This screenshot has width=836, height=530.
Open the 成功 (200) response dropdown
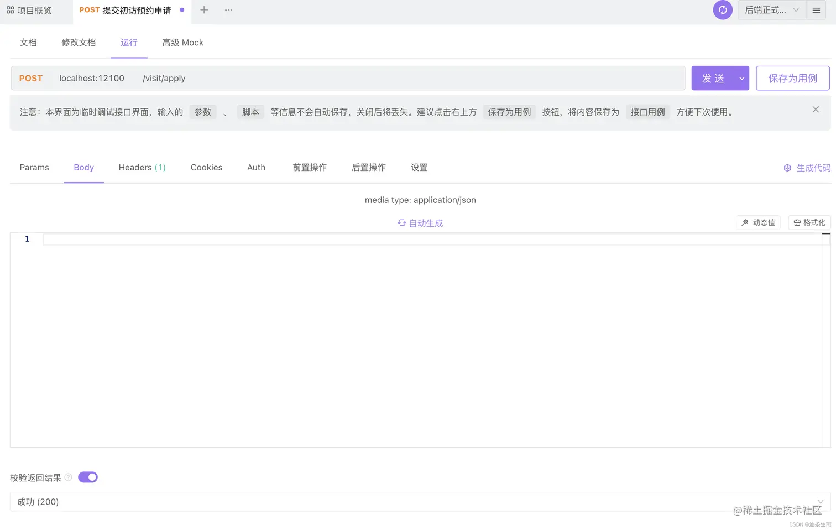pyautogui.click(x=420, y=502)
